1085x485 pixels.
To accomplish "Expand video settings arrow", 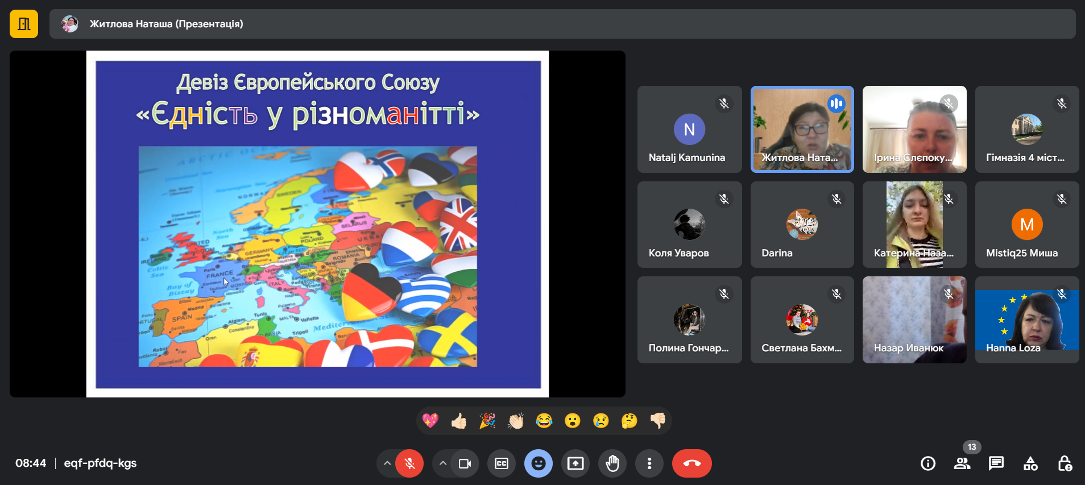I will point(442,463).
